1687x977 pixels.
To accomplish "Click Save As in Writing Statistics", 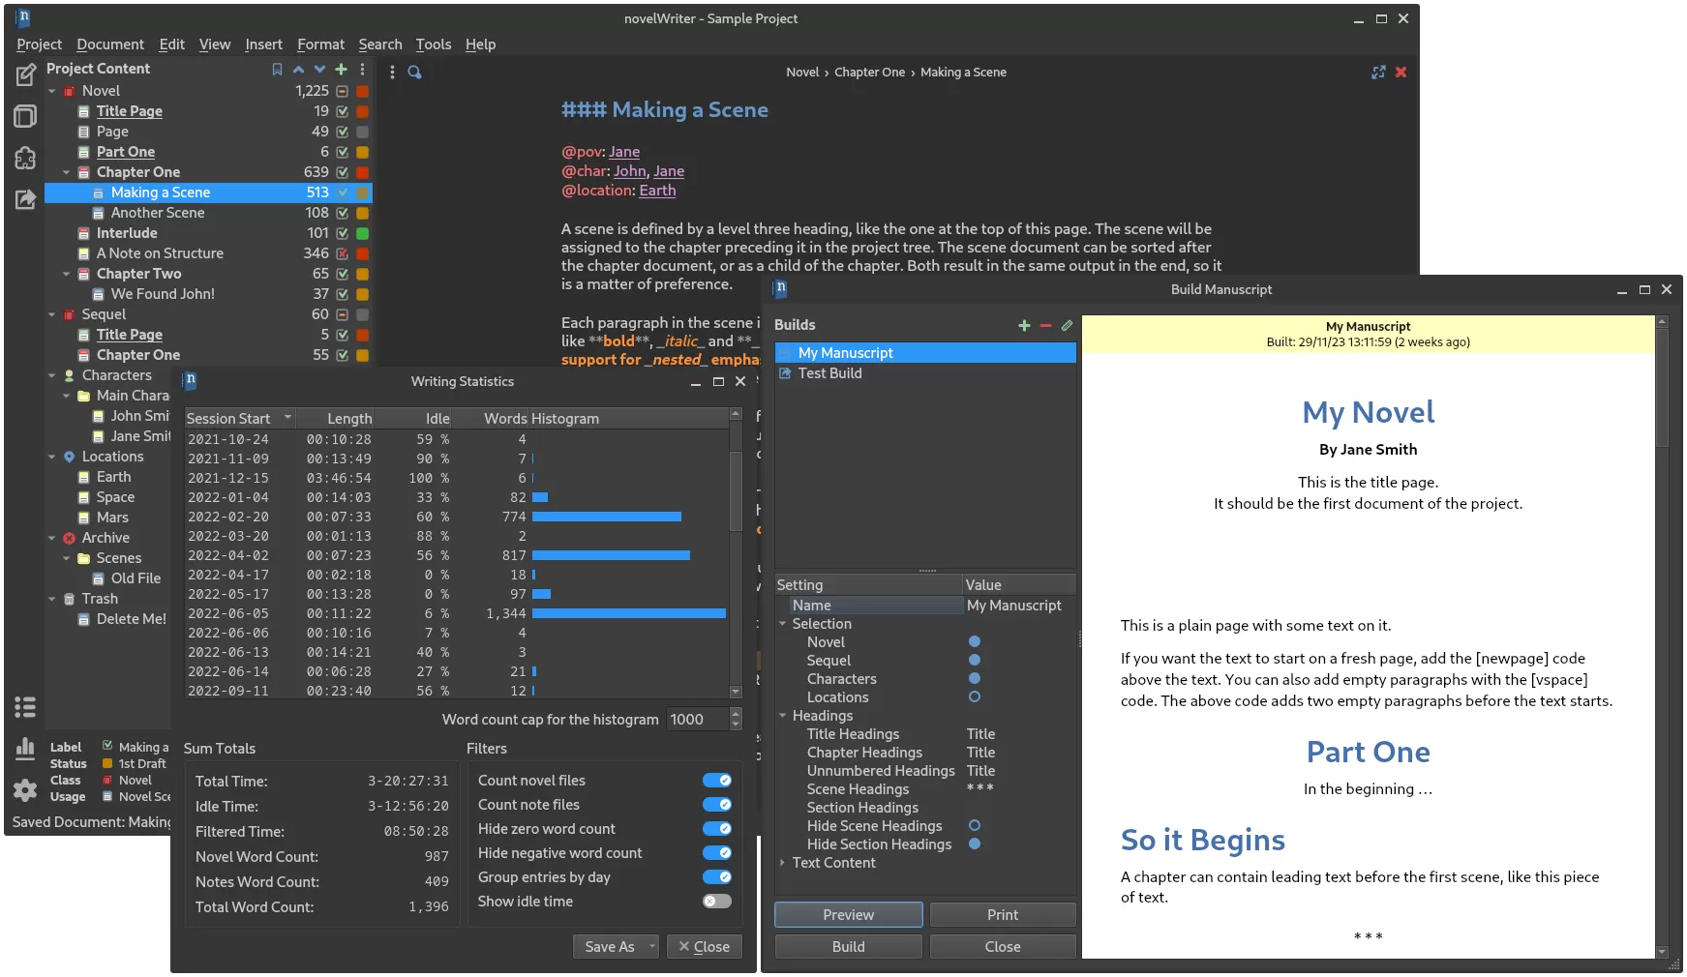I will pos(608,946).
